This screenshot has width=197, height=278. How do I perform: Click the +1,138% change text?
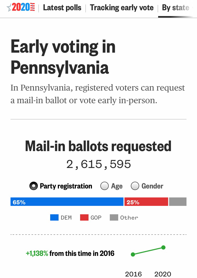pos(37,253)
